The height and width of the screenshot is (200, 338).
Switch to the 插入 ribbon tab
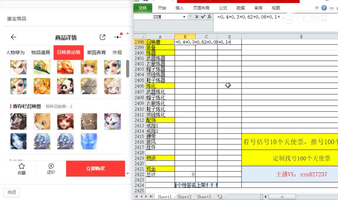pyautogui.click(x=179, y=8)
